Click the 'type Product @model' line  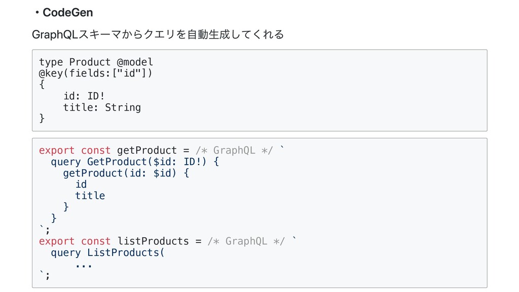[96, 62]
